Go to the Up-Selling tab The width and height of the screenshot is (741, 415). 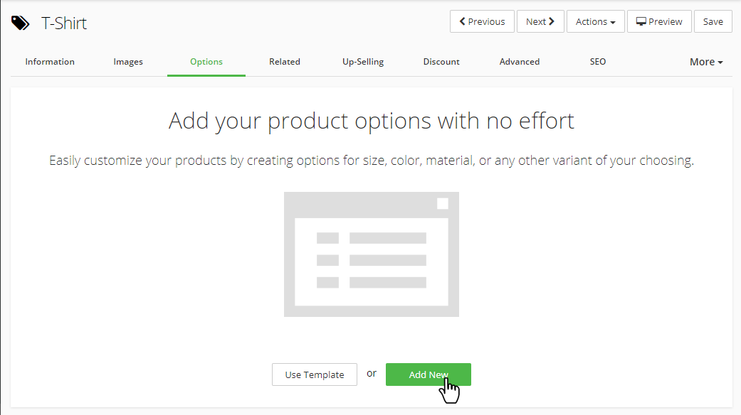tap(362, 62)
